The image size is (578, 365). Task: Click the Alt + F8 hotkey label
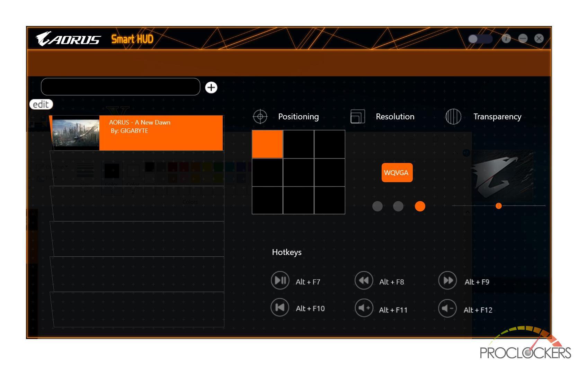[392, 282]
